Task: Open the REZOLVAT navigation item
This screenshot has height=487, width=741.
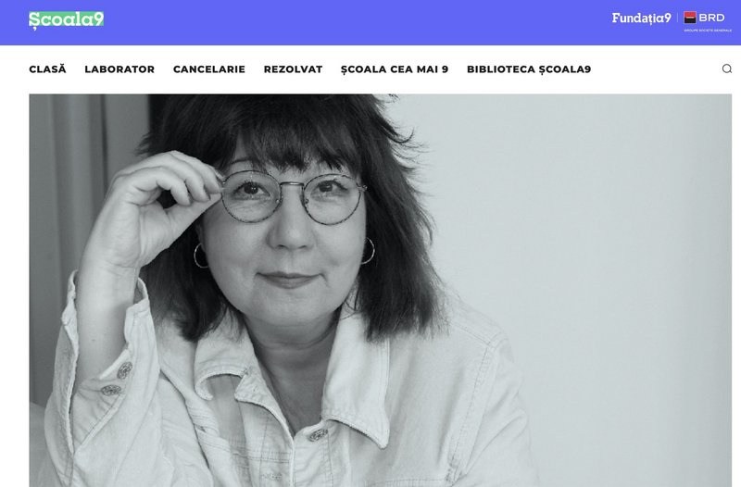Action: [293, 69]
